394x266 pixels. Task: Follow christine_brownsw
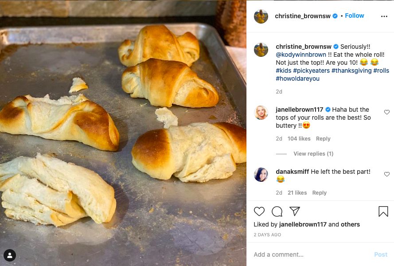[x=355, y=16]
